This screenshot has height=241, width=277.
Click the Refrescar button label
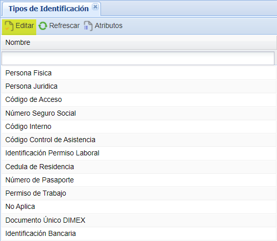(x=64, y=25)
